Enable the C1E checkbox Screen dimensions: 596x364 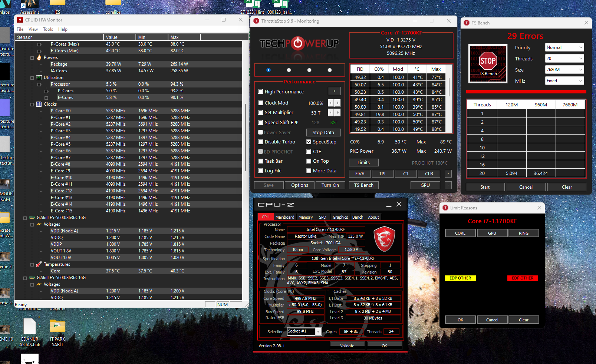click(309, 152)
